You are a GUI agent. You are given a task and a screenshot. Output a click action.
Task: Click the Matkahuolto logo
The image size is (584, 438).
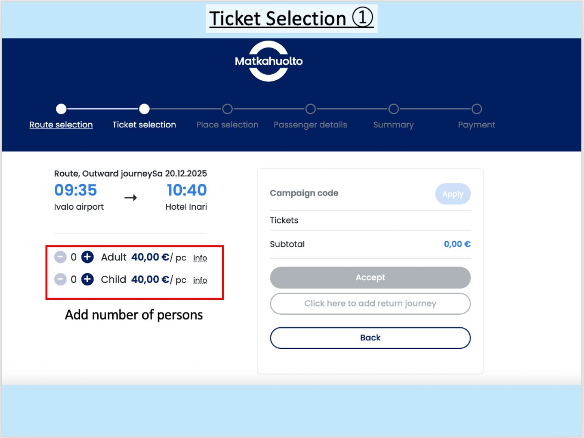[268, 61]
